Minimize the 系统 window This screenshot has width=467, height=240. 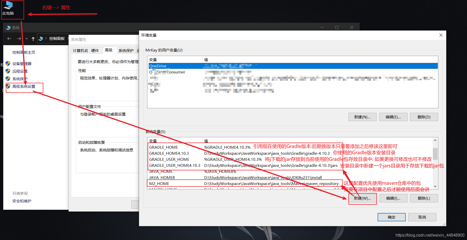[x=322, y=28]
